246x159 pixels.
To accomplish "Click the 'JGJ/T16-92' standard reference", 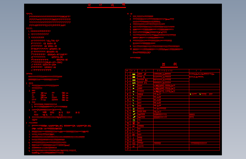I will [53, 41].
